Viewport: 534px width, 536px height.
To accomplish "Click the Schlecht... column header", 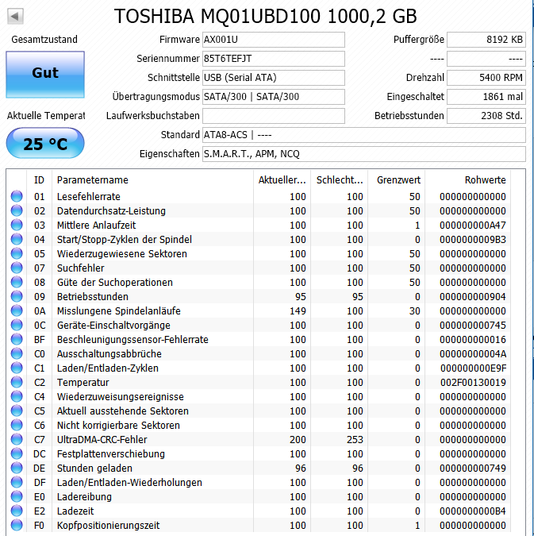I will (x=340, y=179).
